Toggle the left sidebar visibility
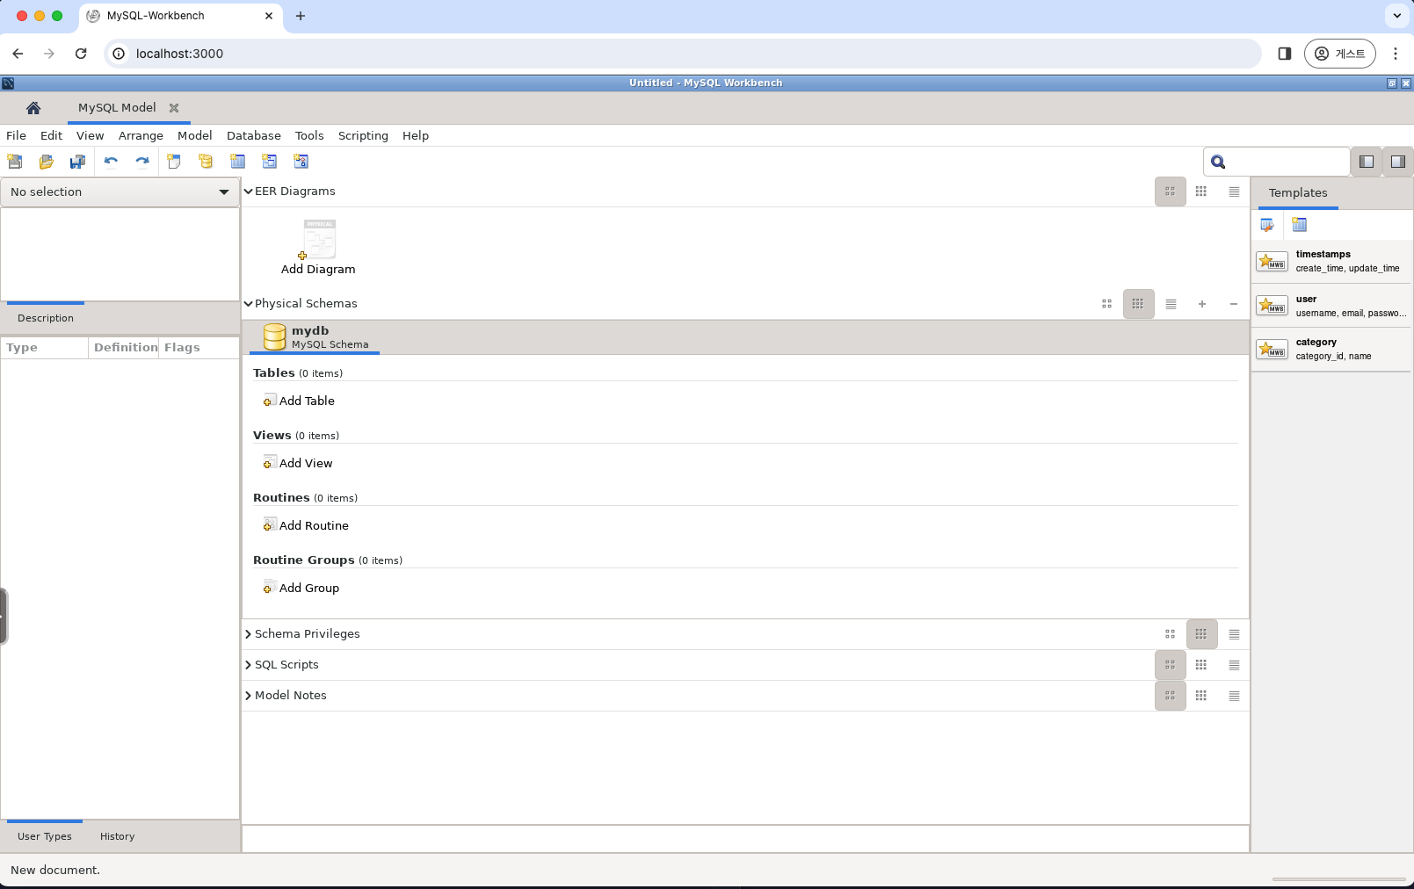1414x889 pixels. [1366, 162]
